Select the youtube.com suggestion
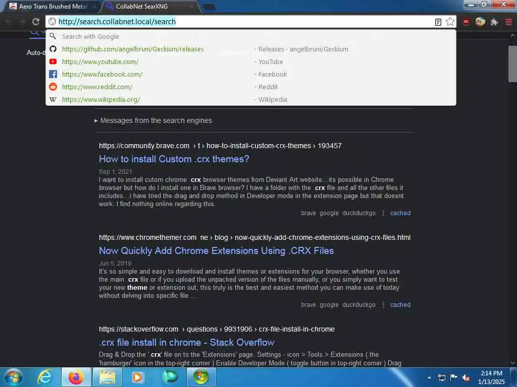Image resolution: width=517 pixels, height=387 pixels. click(x=250, y=61)
